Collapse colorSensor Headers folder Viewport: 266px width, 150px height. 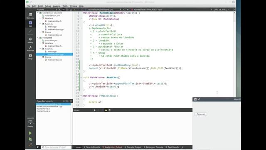pyautogui.click(x=40, y=18)
